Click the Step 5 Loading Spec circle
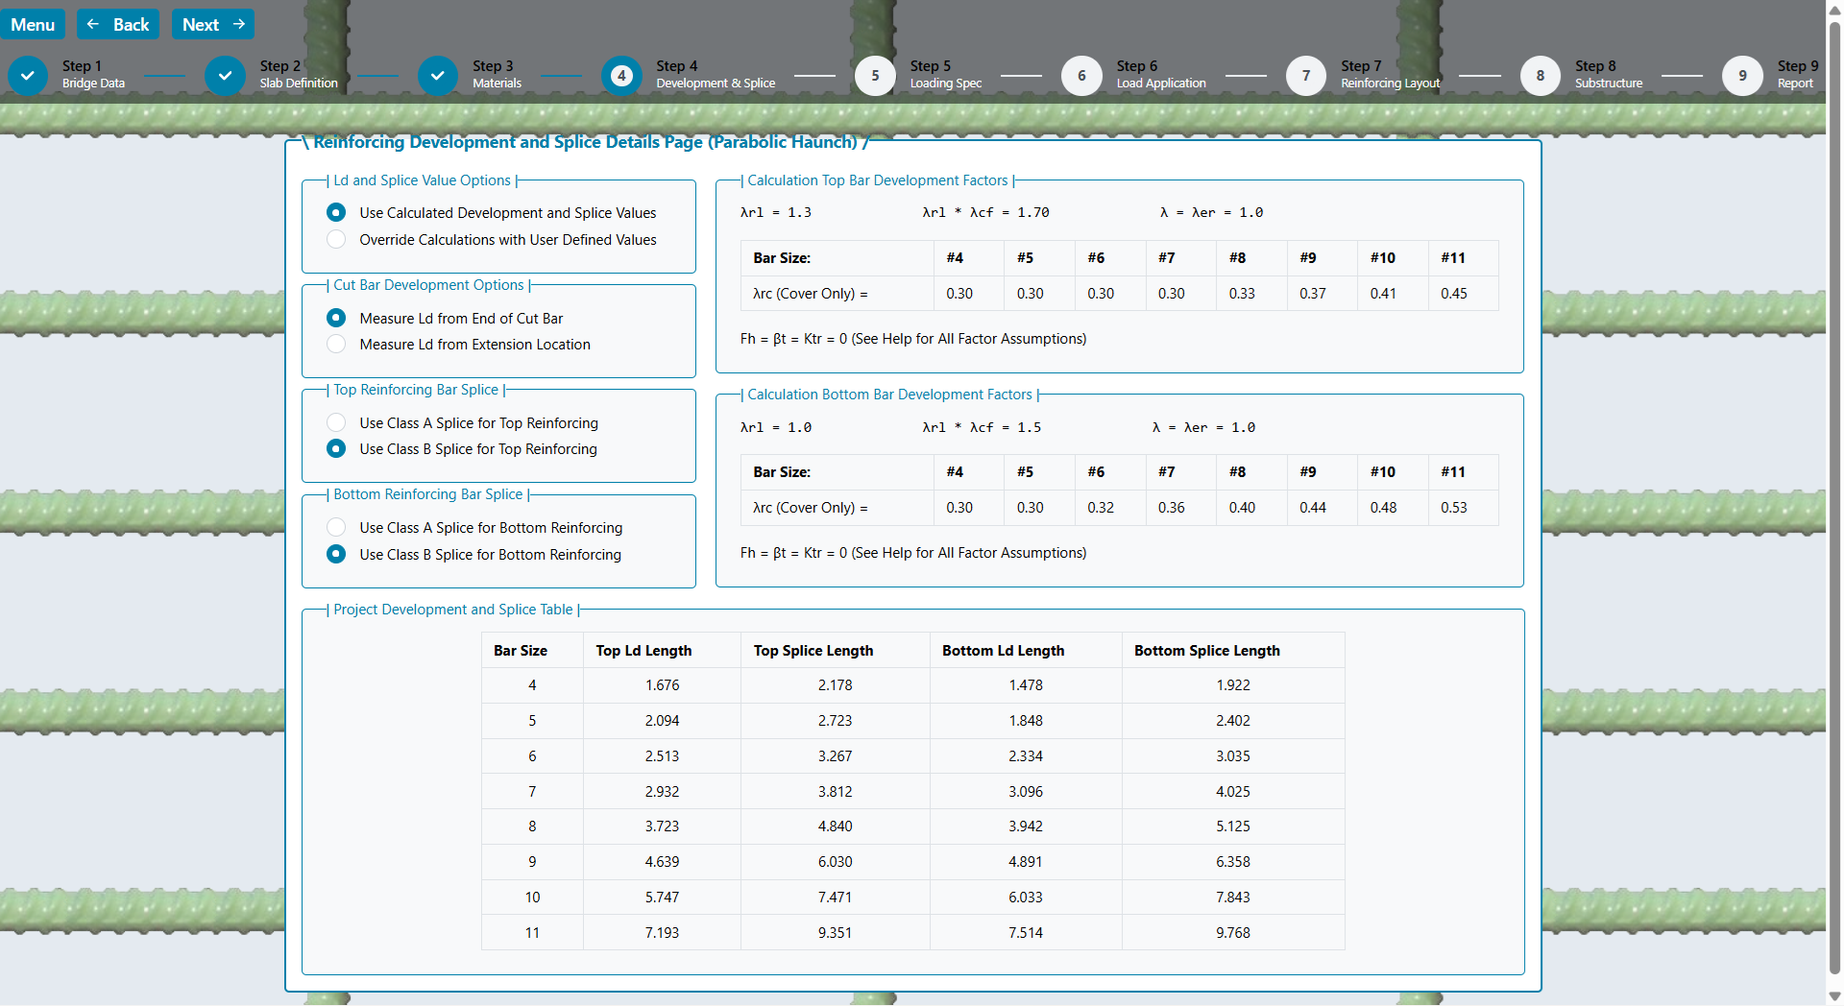The image size is (1844, 1006). [875, 76]
